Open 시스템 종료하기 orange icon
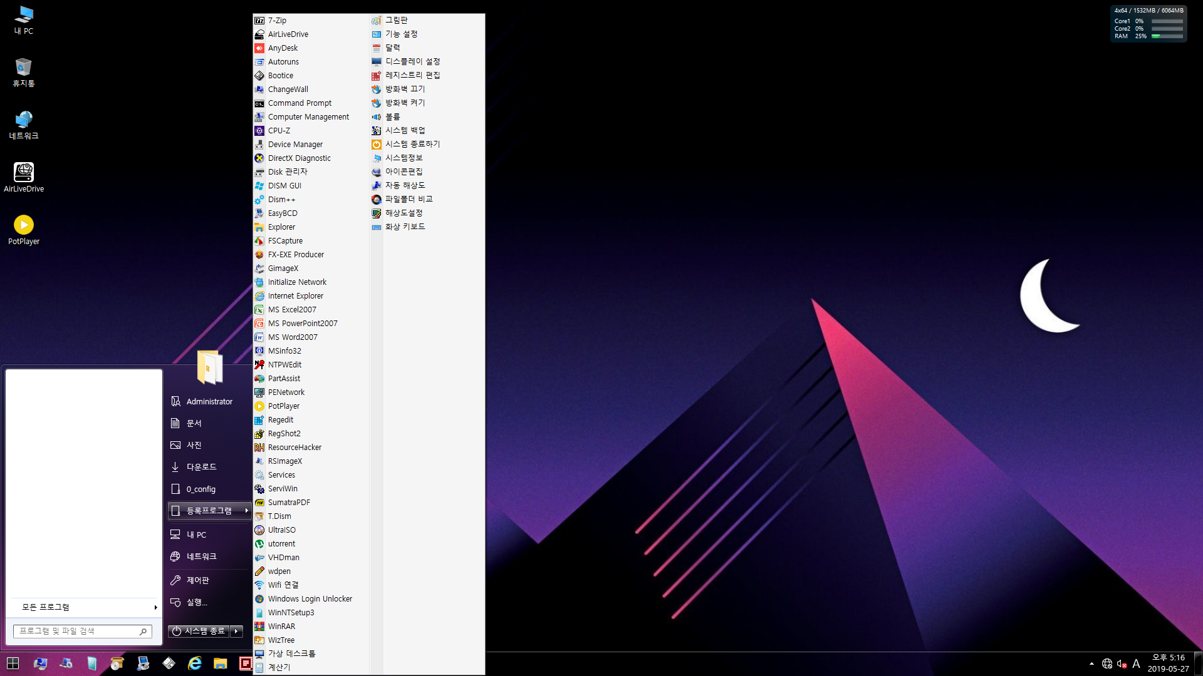This screenshot has width=1203, height=676. [x=377, y=145]
